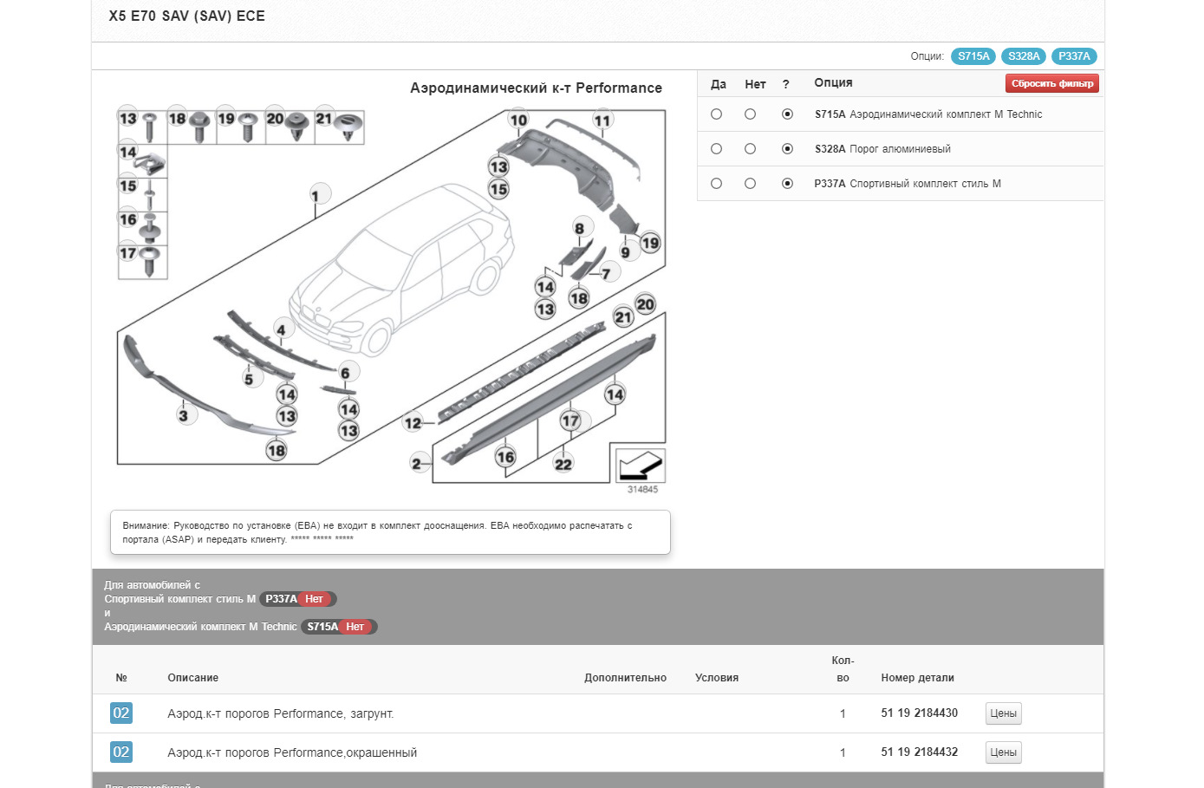Click the 02 badge for загрунт. sill kit
This screenshot has width=1204, height=788.
click(121, 713)
